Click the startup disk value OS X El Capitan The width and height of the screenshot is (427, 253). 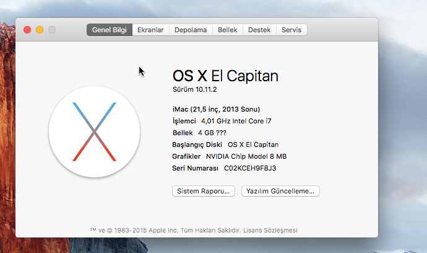253,144
